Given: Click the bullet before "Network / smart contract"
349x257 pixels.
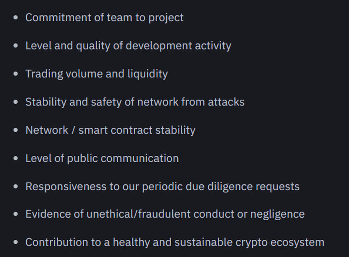Looking at the screenshot, I should pyautogui.click(x=16, y=130).
